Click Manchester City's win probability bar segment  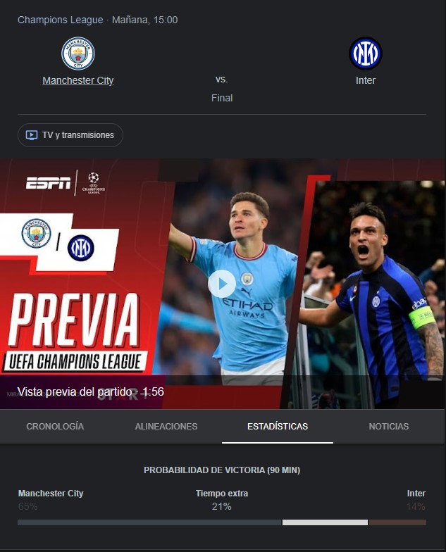click(149, 522)
